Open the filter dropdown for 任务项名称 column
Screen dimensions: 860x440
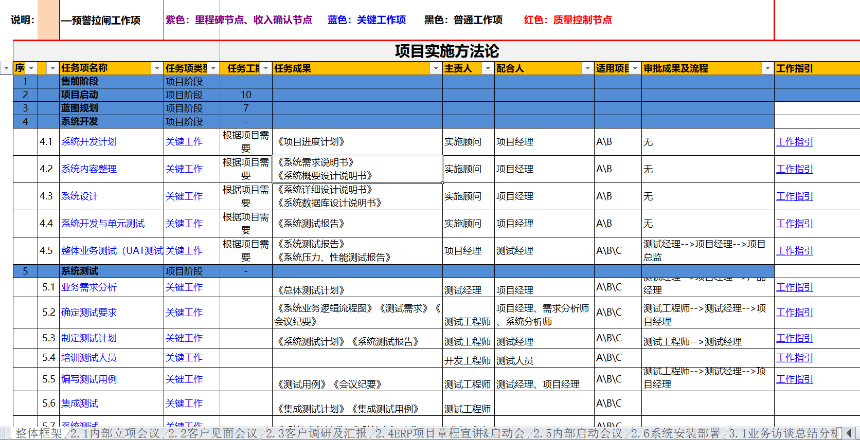click(157, 68)
